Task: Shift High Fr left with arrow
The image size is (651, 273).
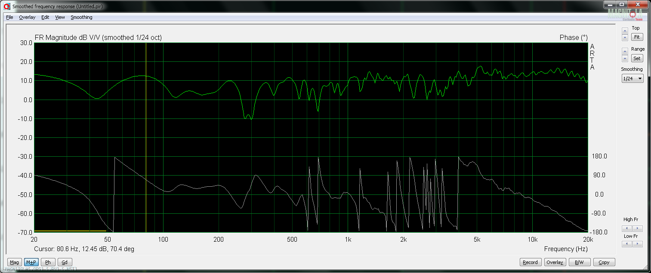Action: (x=627, y=228)
